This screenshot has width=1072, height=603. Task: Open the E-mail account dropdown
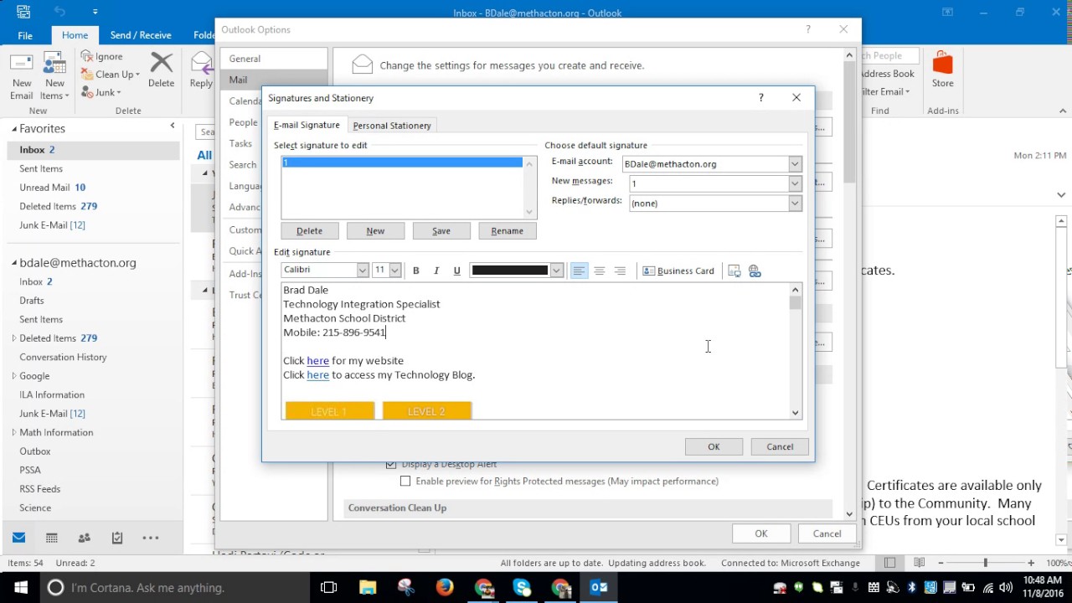[795, 164]
